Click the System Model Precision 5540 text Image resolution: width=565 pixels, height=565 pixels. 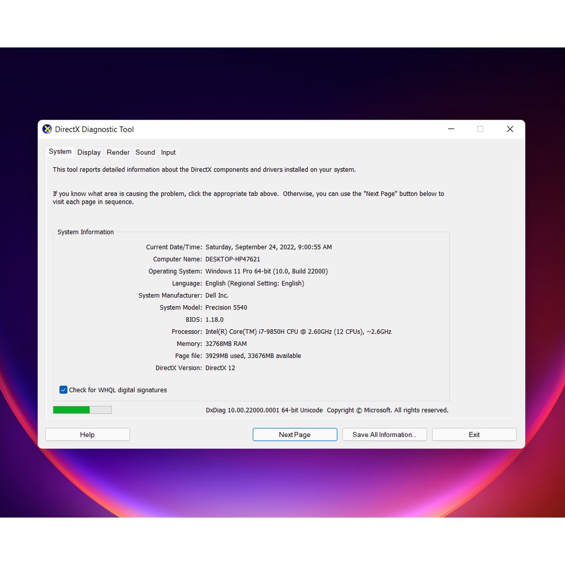(226, 308)
